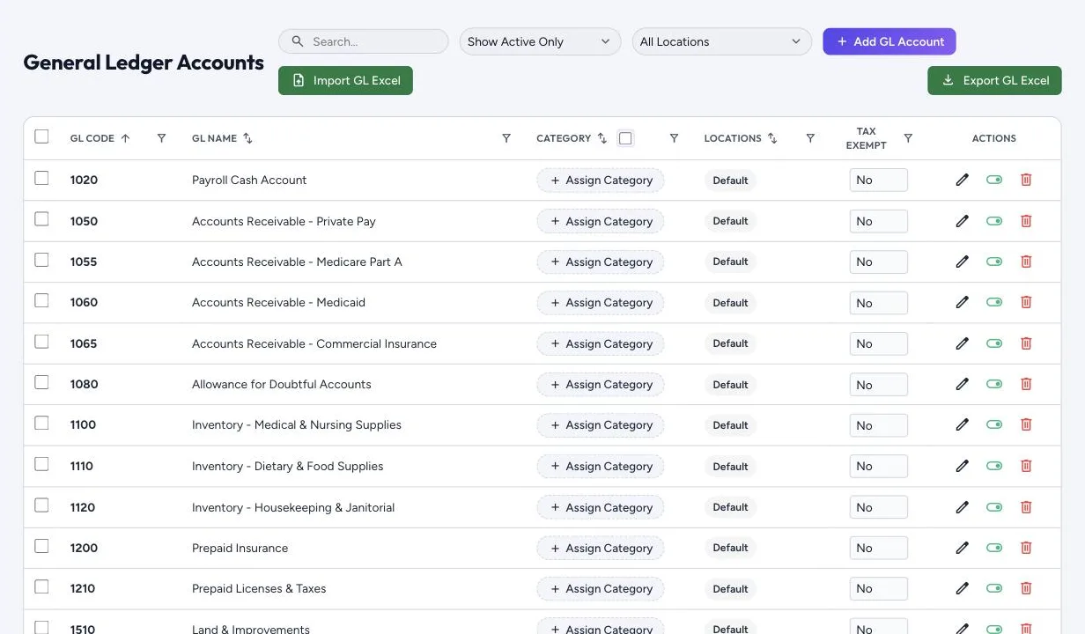Select row 1050 checkbox

click(41, 219)
